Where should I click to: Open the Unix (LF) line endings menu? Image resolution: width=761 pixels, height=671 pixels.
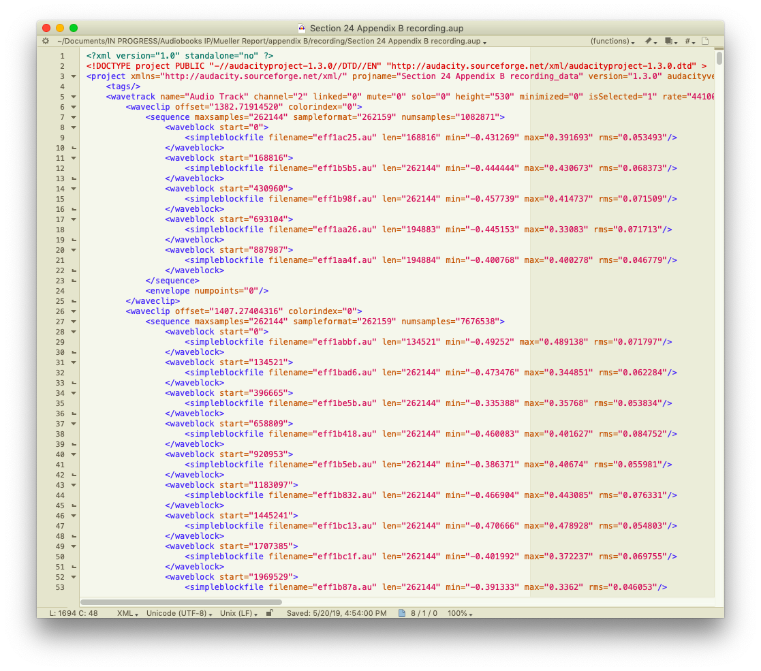tap(236, 612)
